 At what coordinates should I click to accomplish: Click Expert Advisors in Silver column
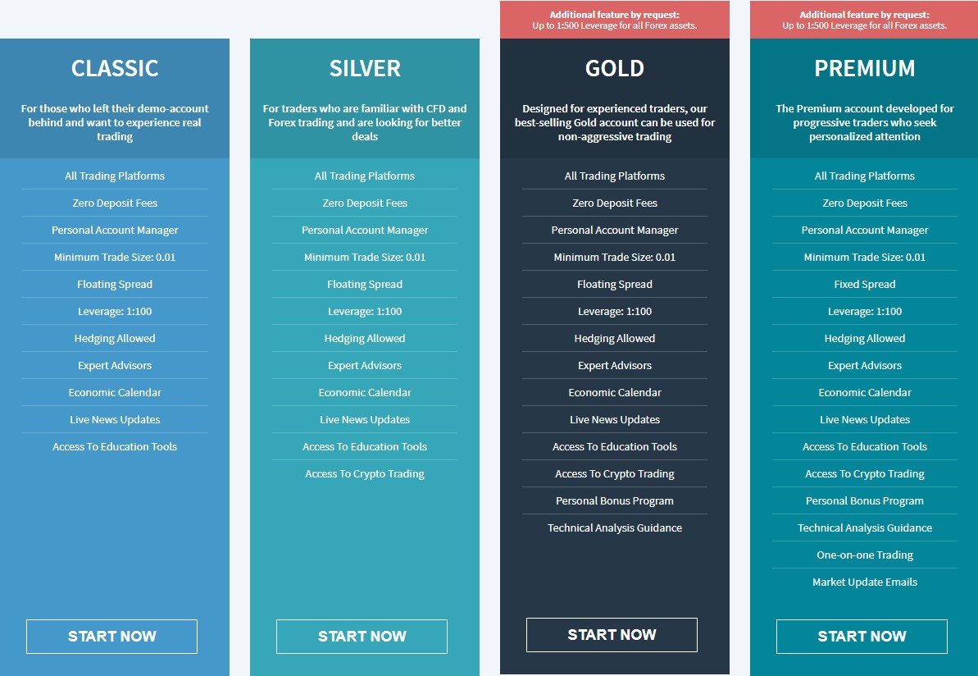(365, 365)
